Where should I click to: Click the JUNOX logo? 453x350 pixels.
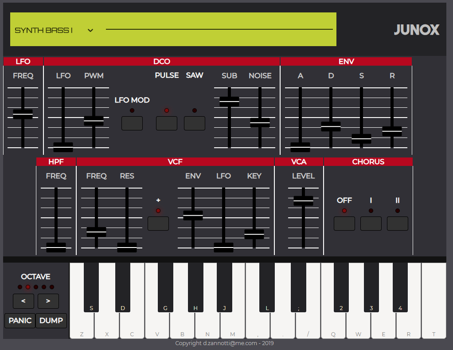tap(417, 30)
